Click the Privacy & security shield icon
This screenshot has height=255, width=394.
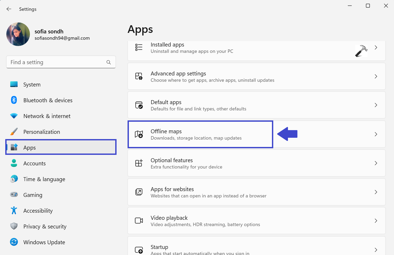[14, 226]
